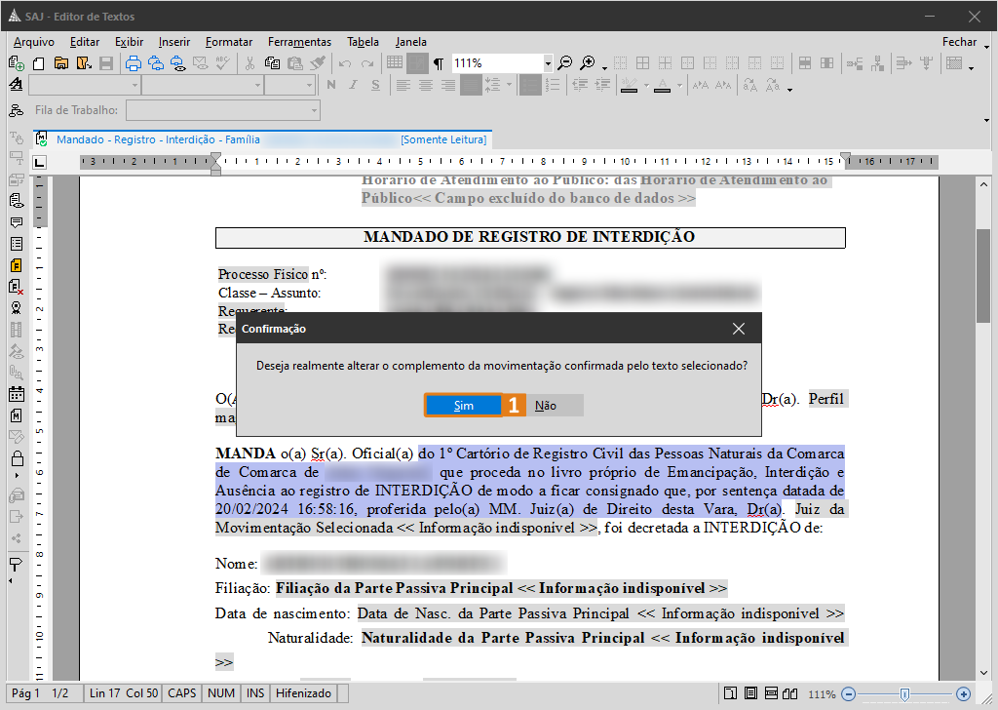Click the zoom slider handle in status bar
This screenshot has width=998, height=710.
tap(904, 694)
